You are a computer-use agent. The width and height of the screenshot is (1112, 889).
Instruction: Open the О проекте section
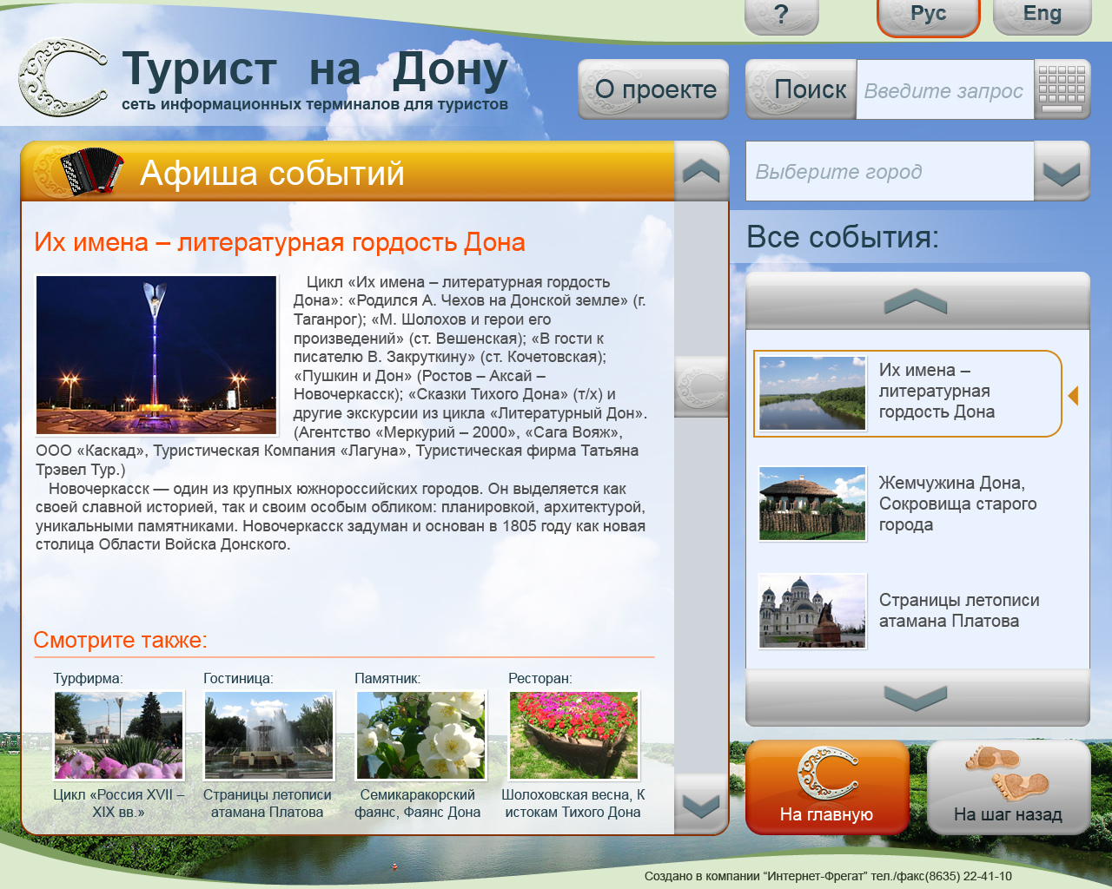(x=652, y=89)
